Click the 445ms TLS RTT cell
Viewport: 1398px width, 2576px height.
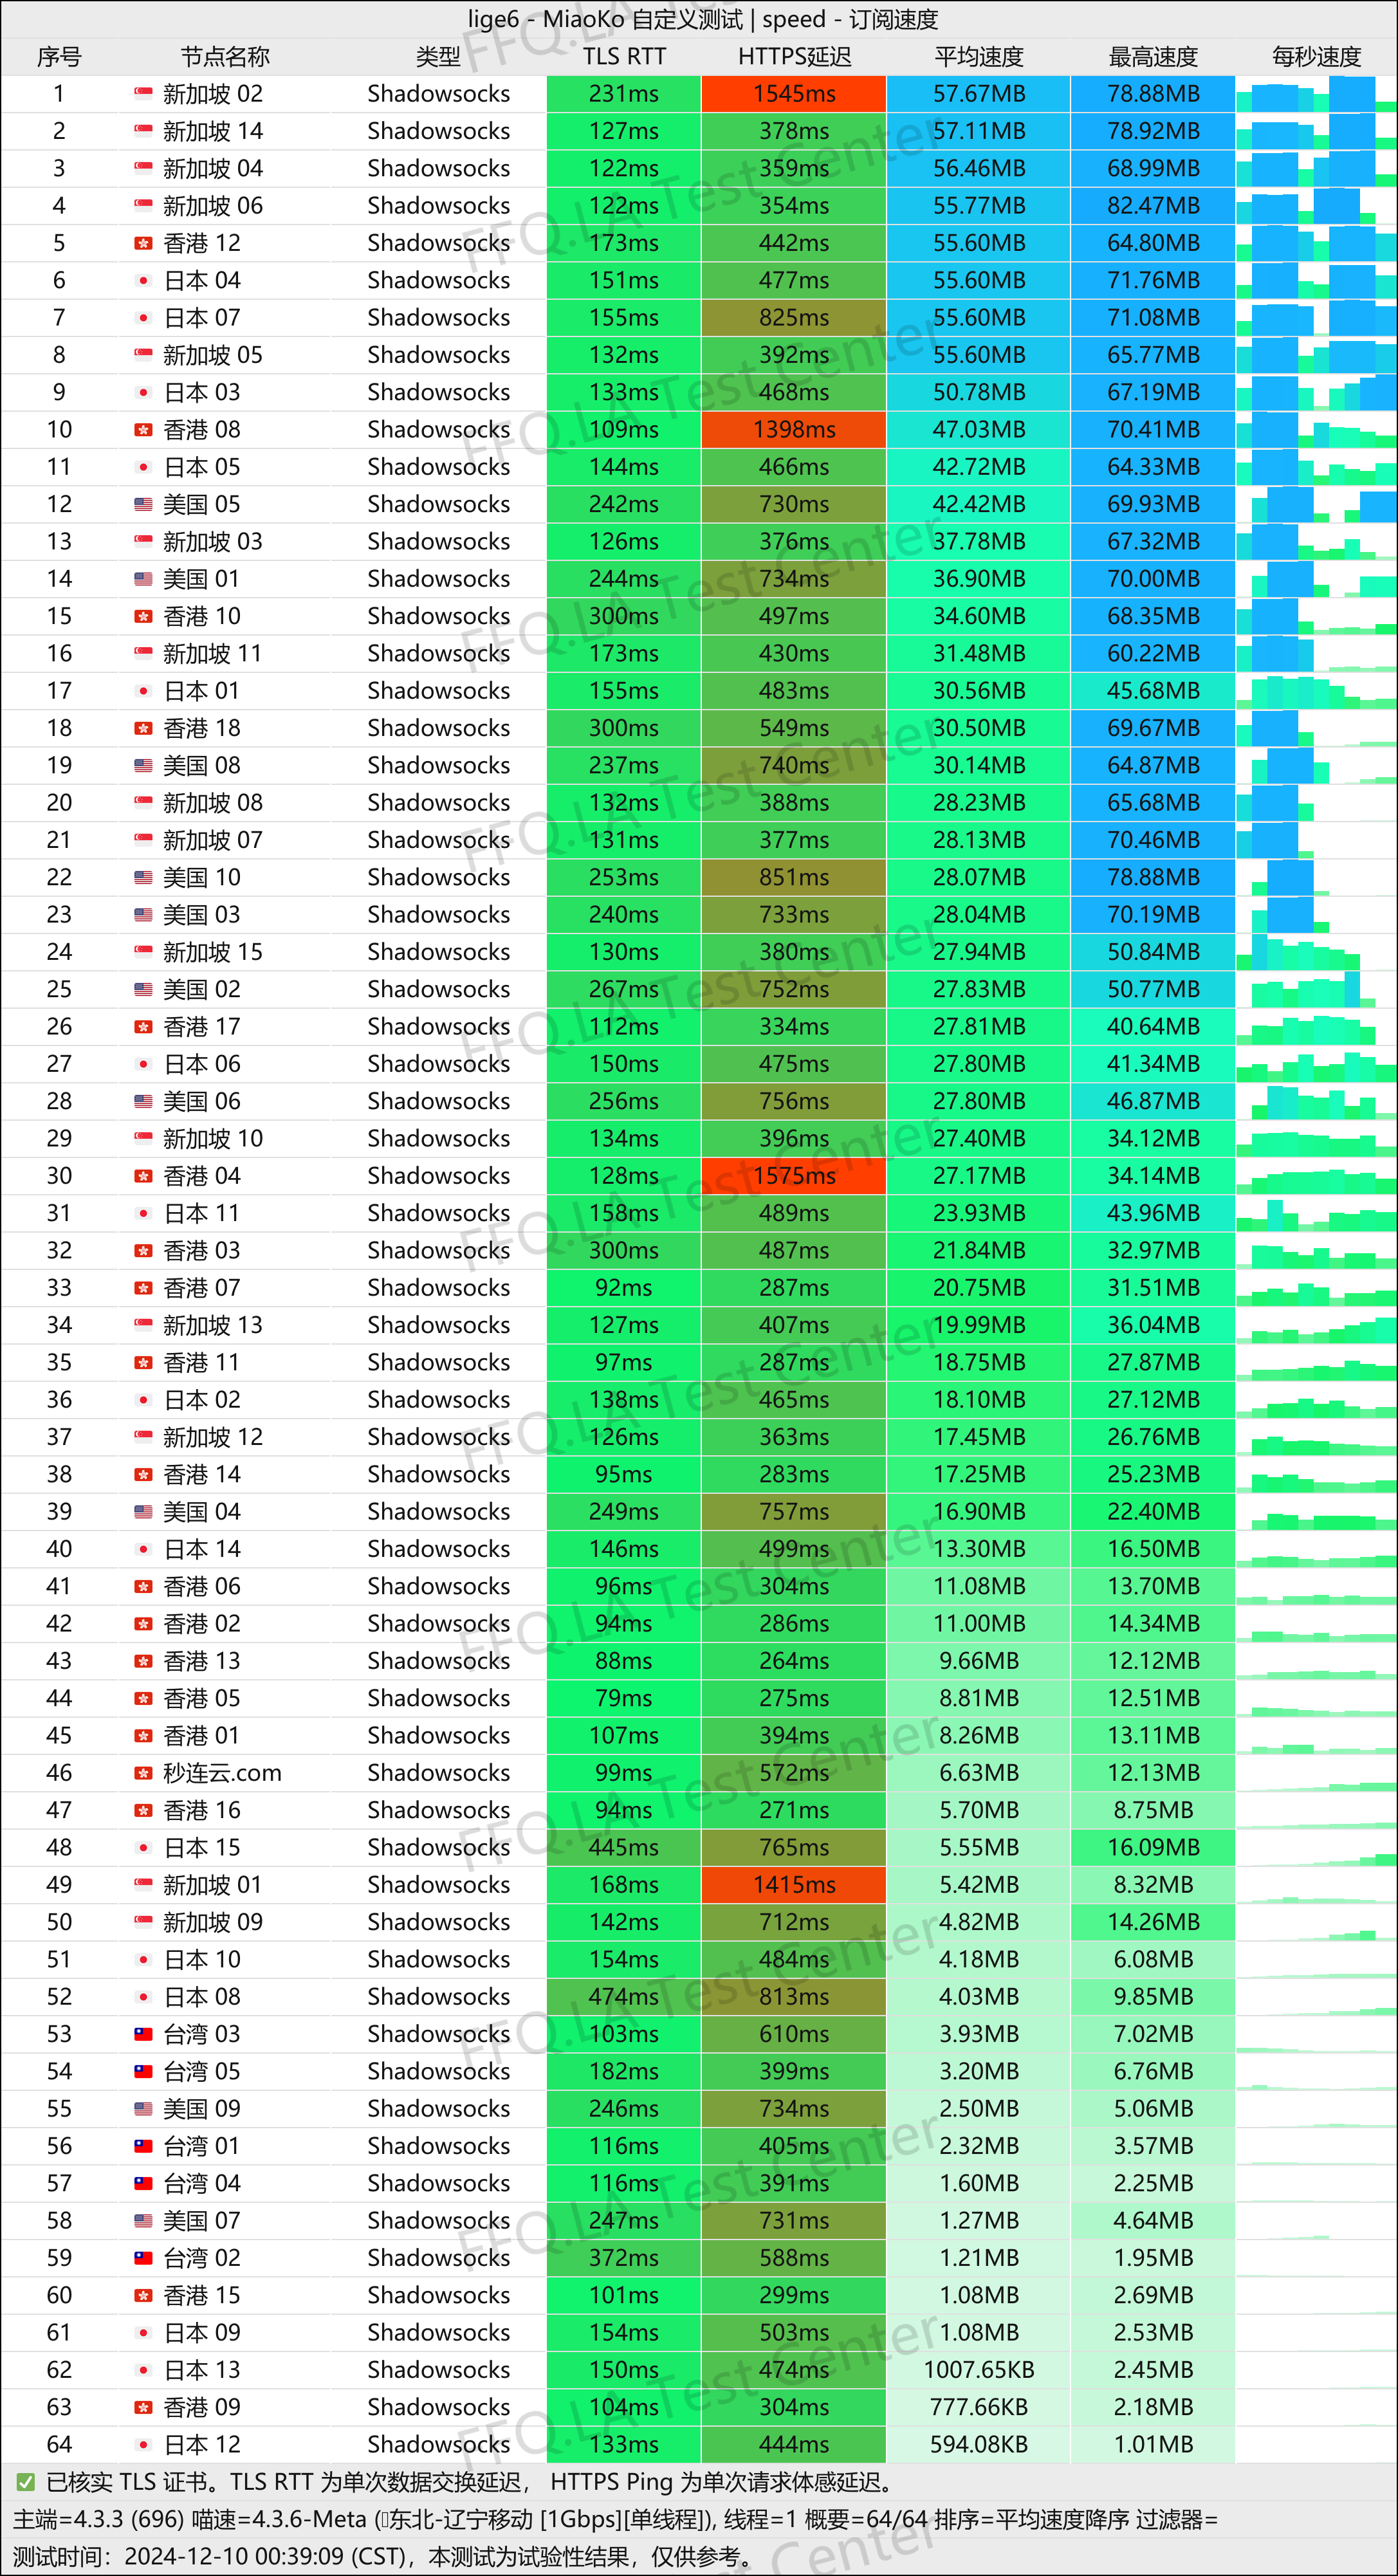tap(624, 1848)
